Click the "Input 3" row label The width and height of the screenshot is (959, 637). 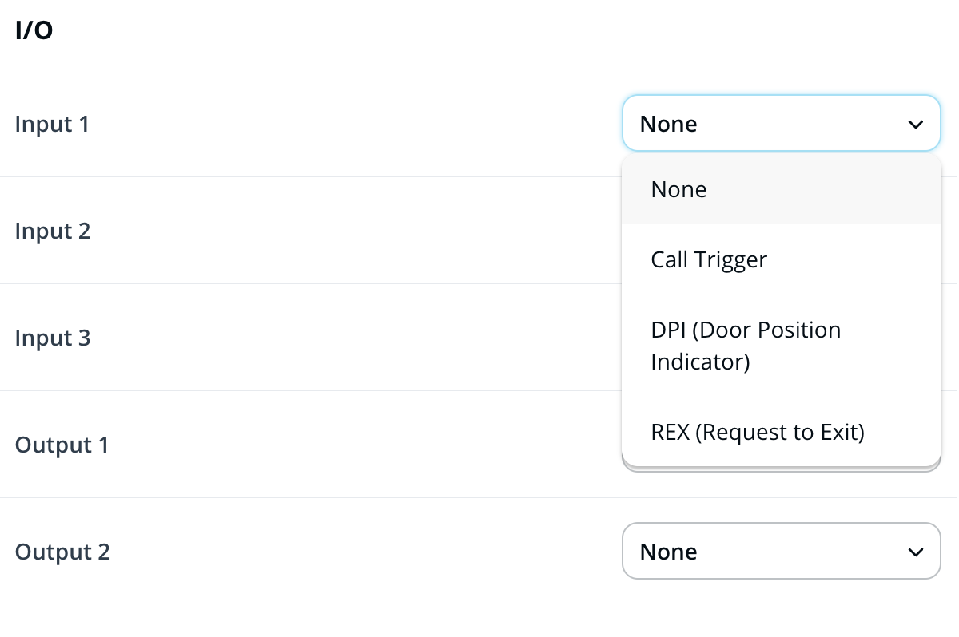[53, 338]
